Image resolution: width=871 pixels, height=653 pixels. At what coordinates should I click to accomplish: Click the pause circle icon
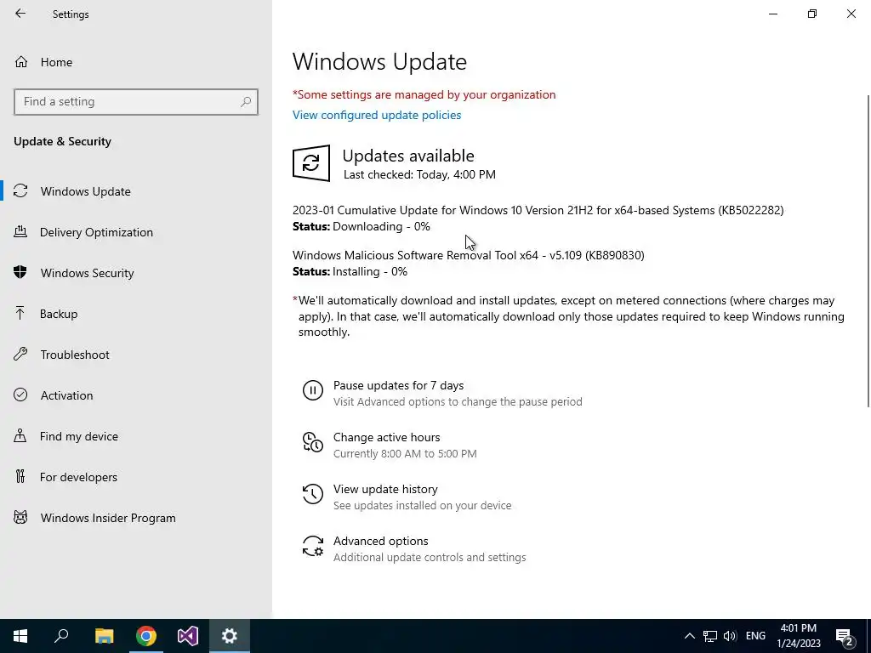pyautogui.click(x=313, y=390)
